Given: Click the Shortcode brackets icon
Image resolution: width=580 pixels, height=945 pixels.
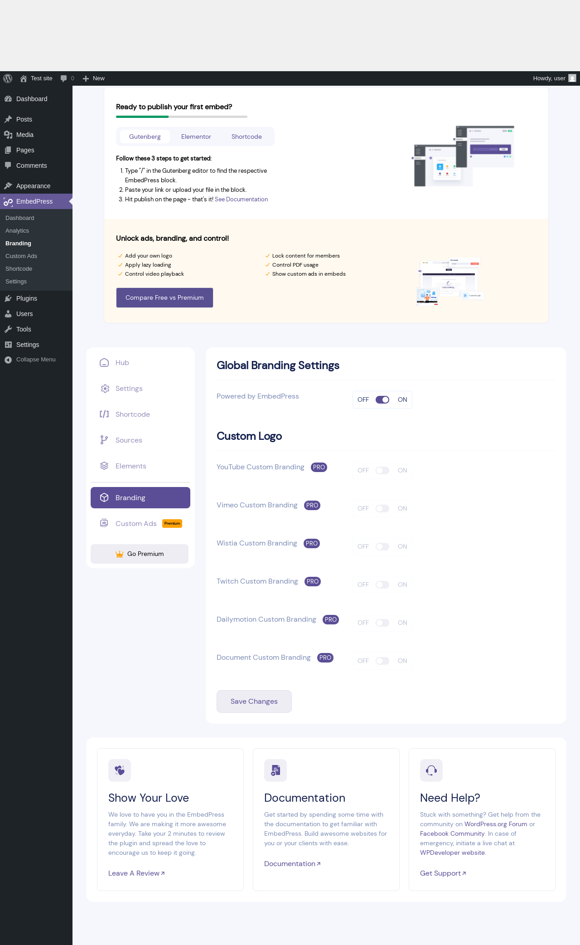Looking at the screenshot, I should [104, 414].
